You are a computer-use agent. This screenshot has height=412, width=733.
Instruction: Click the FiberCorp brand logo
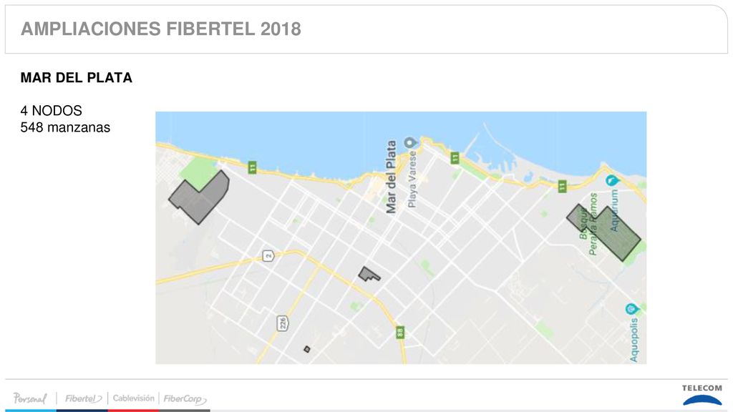(x=185, y=399)
